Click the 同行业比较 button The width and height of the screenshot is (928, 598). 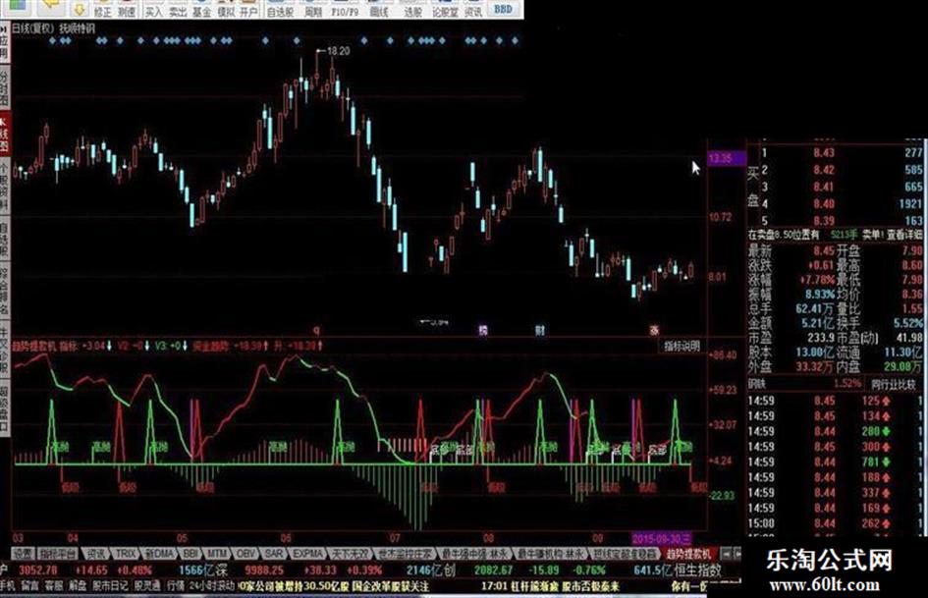click(894, 384)
